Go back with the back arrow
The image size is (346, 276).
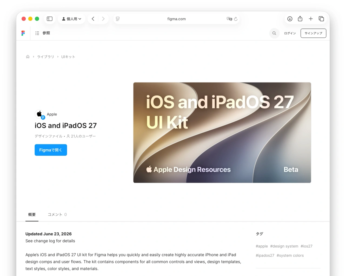(93, 19)
